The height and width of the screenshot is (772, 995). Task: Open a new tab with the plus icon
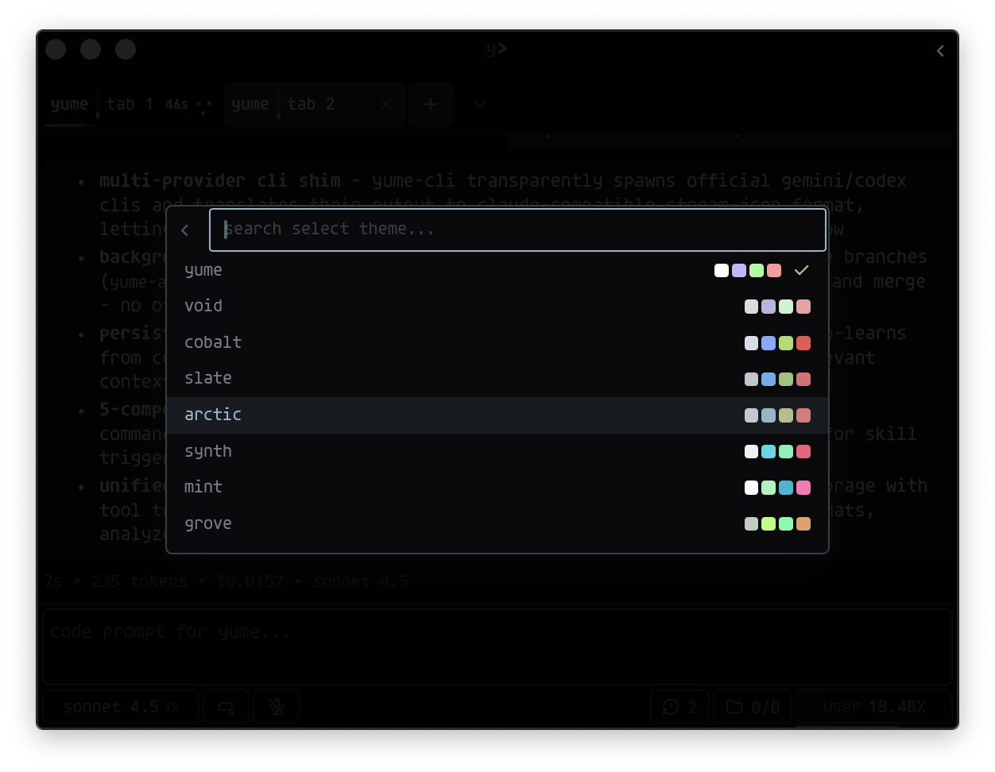430,104
